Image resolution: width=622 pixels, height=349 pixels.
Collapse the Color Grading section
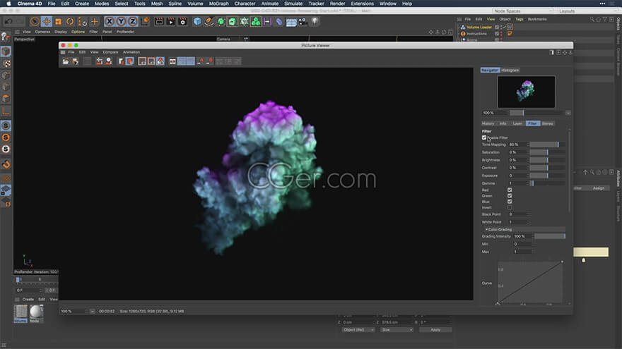[x=487, y=230]
